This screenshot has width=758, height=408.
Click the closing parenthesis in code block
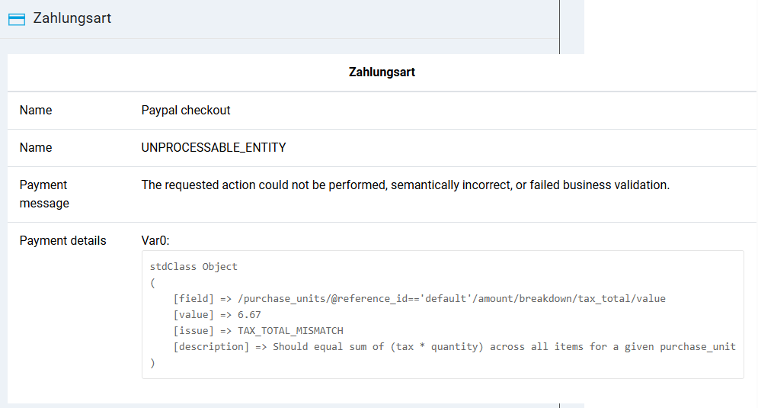click(x=152, y=362)
